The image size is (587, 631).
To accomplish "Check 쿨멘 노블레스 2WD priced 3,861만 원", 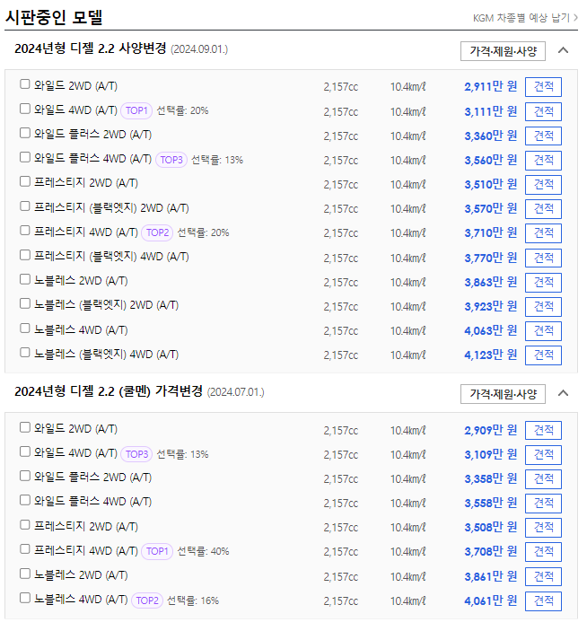I will tap(25, 574).
